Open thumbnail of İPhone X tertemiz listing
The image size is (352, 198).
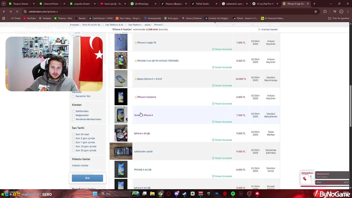point(121,97)
